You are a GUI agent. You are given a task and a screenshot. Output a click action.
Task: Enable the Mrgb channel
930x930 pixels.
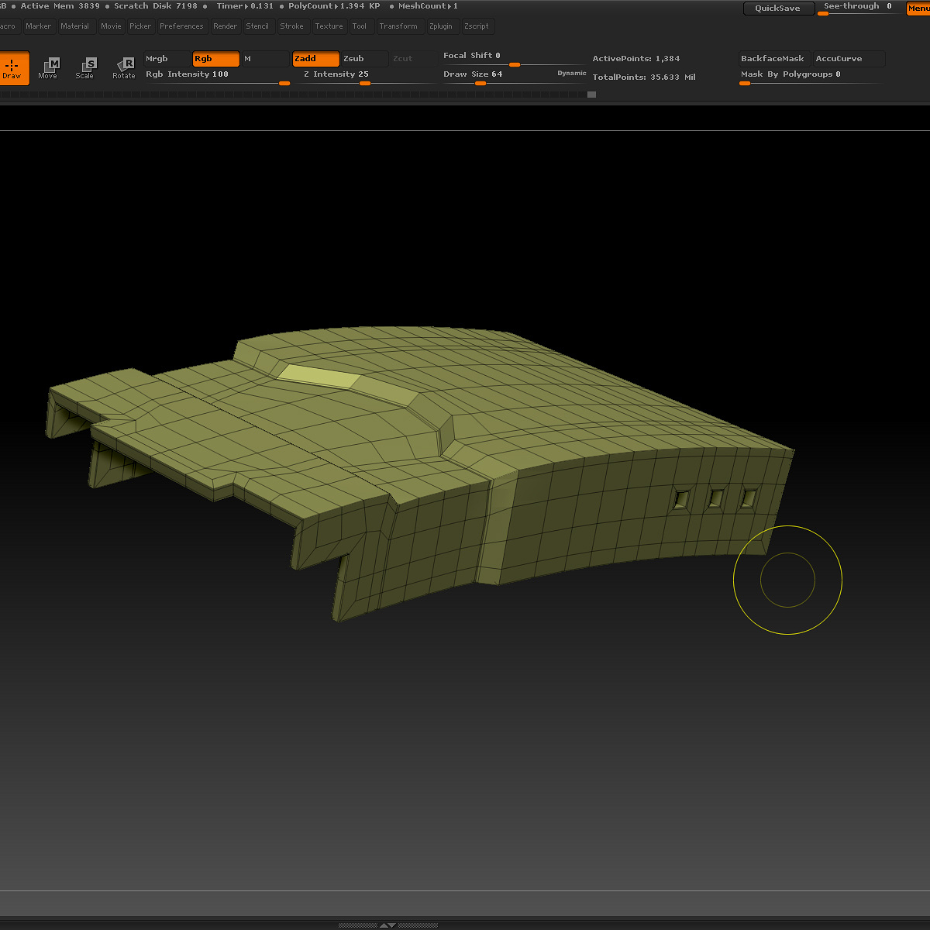[167, 59]
